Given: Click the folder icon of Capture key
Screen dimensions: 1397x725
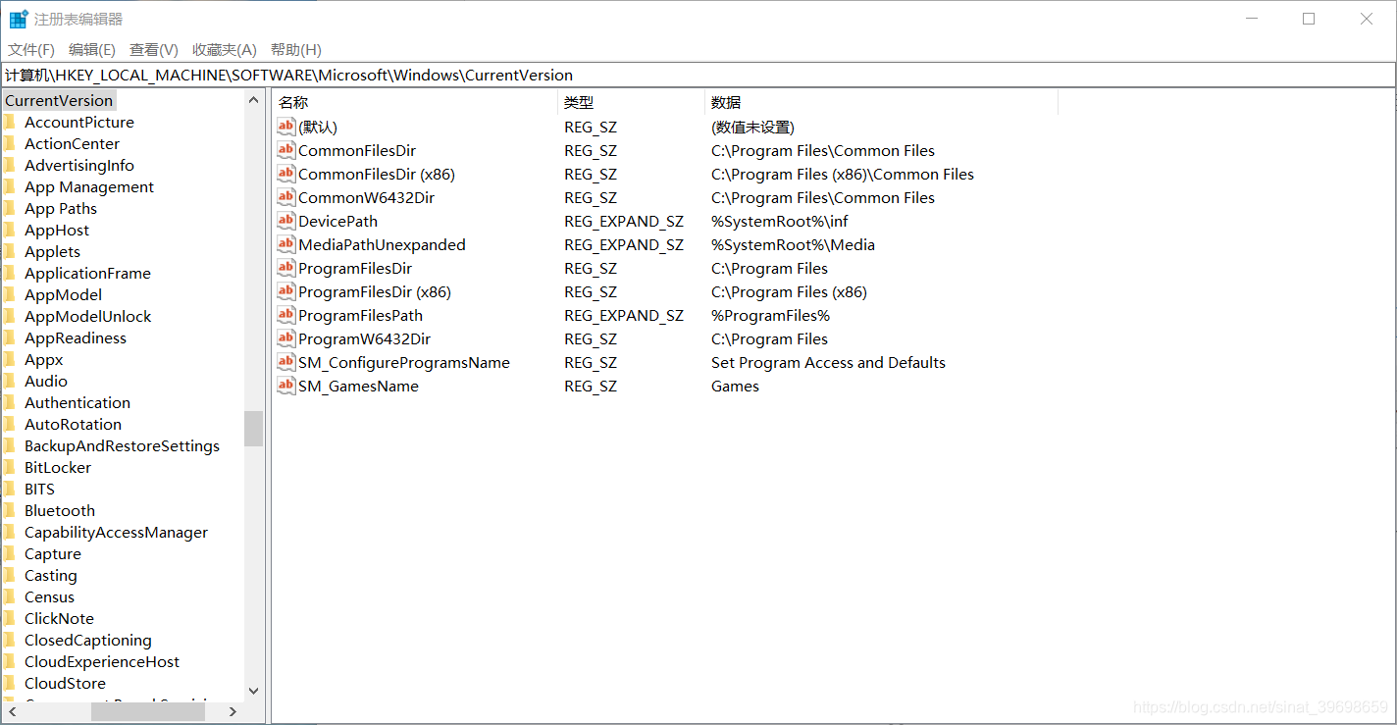Looking at the screenshot, I should coord(10,553).
